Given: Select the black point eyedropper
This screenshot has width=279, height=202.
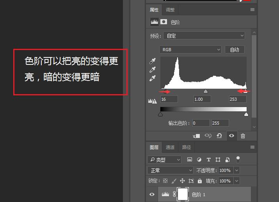Looking at the screenshot, I should (x=153, y=61).
